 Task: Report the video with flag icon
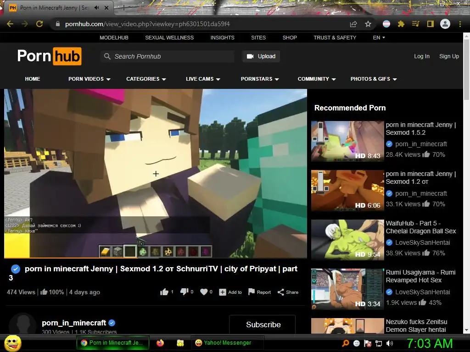pyautogui.click(x=252, y=292)
